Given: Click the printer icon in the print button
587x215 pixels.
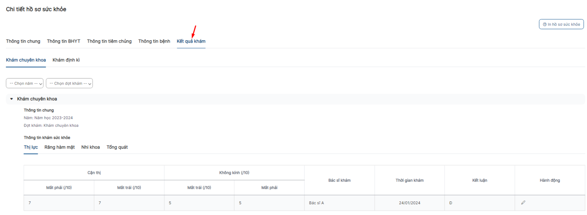Looking at the screenshot, I should (x=545, y=25).
